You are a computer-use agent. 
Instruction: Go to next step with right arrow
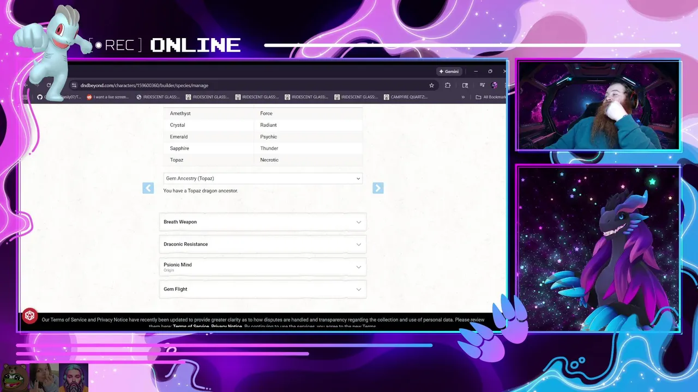point(378,188)
